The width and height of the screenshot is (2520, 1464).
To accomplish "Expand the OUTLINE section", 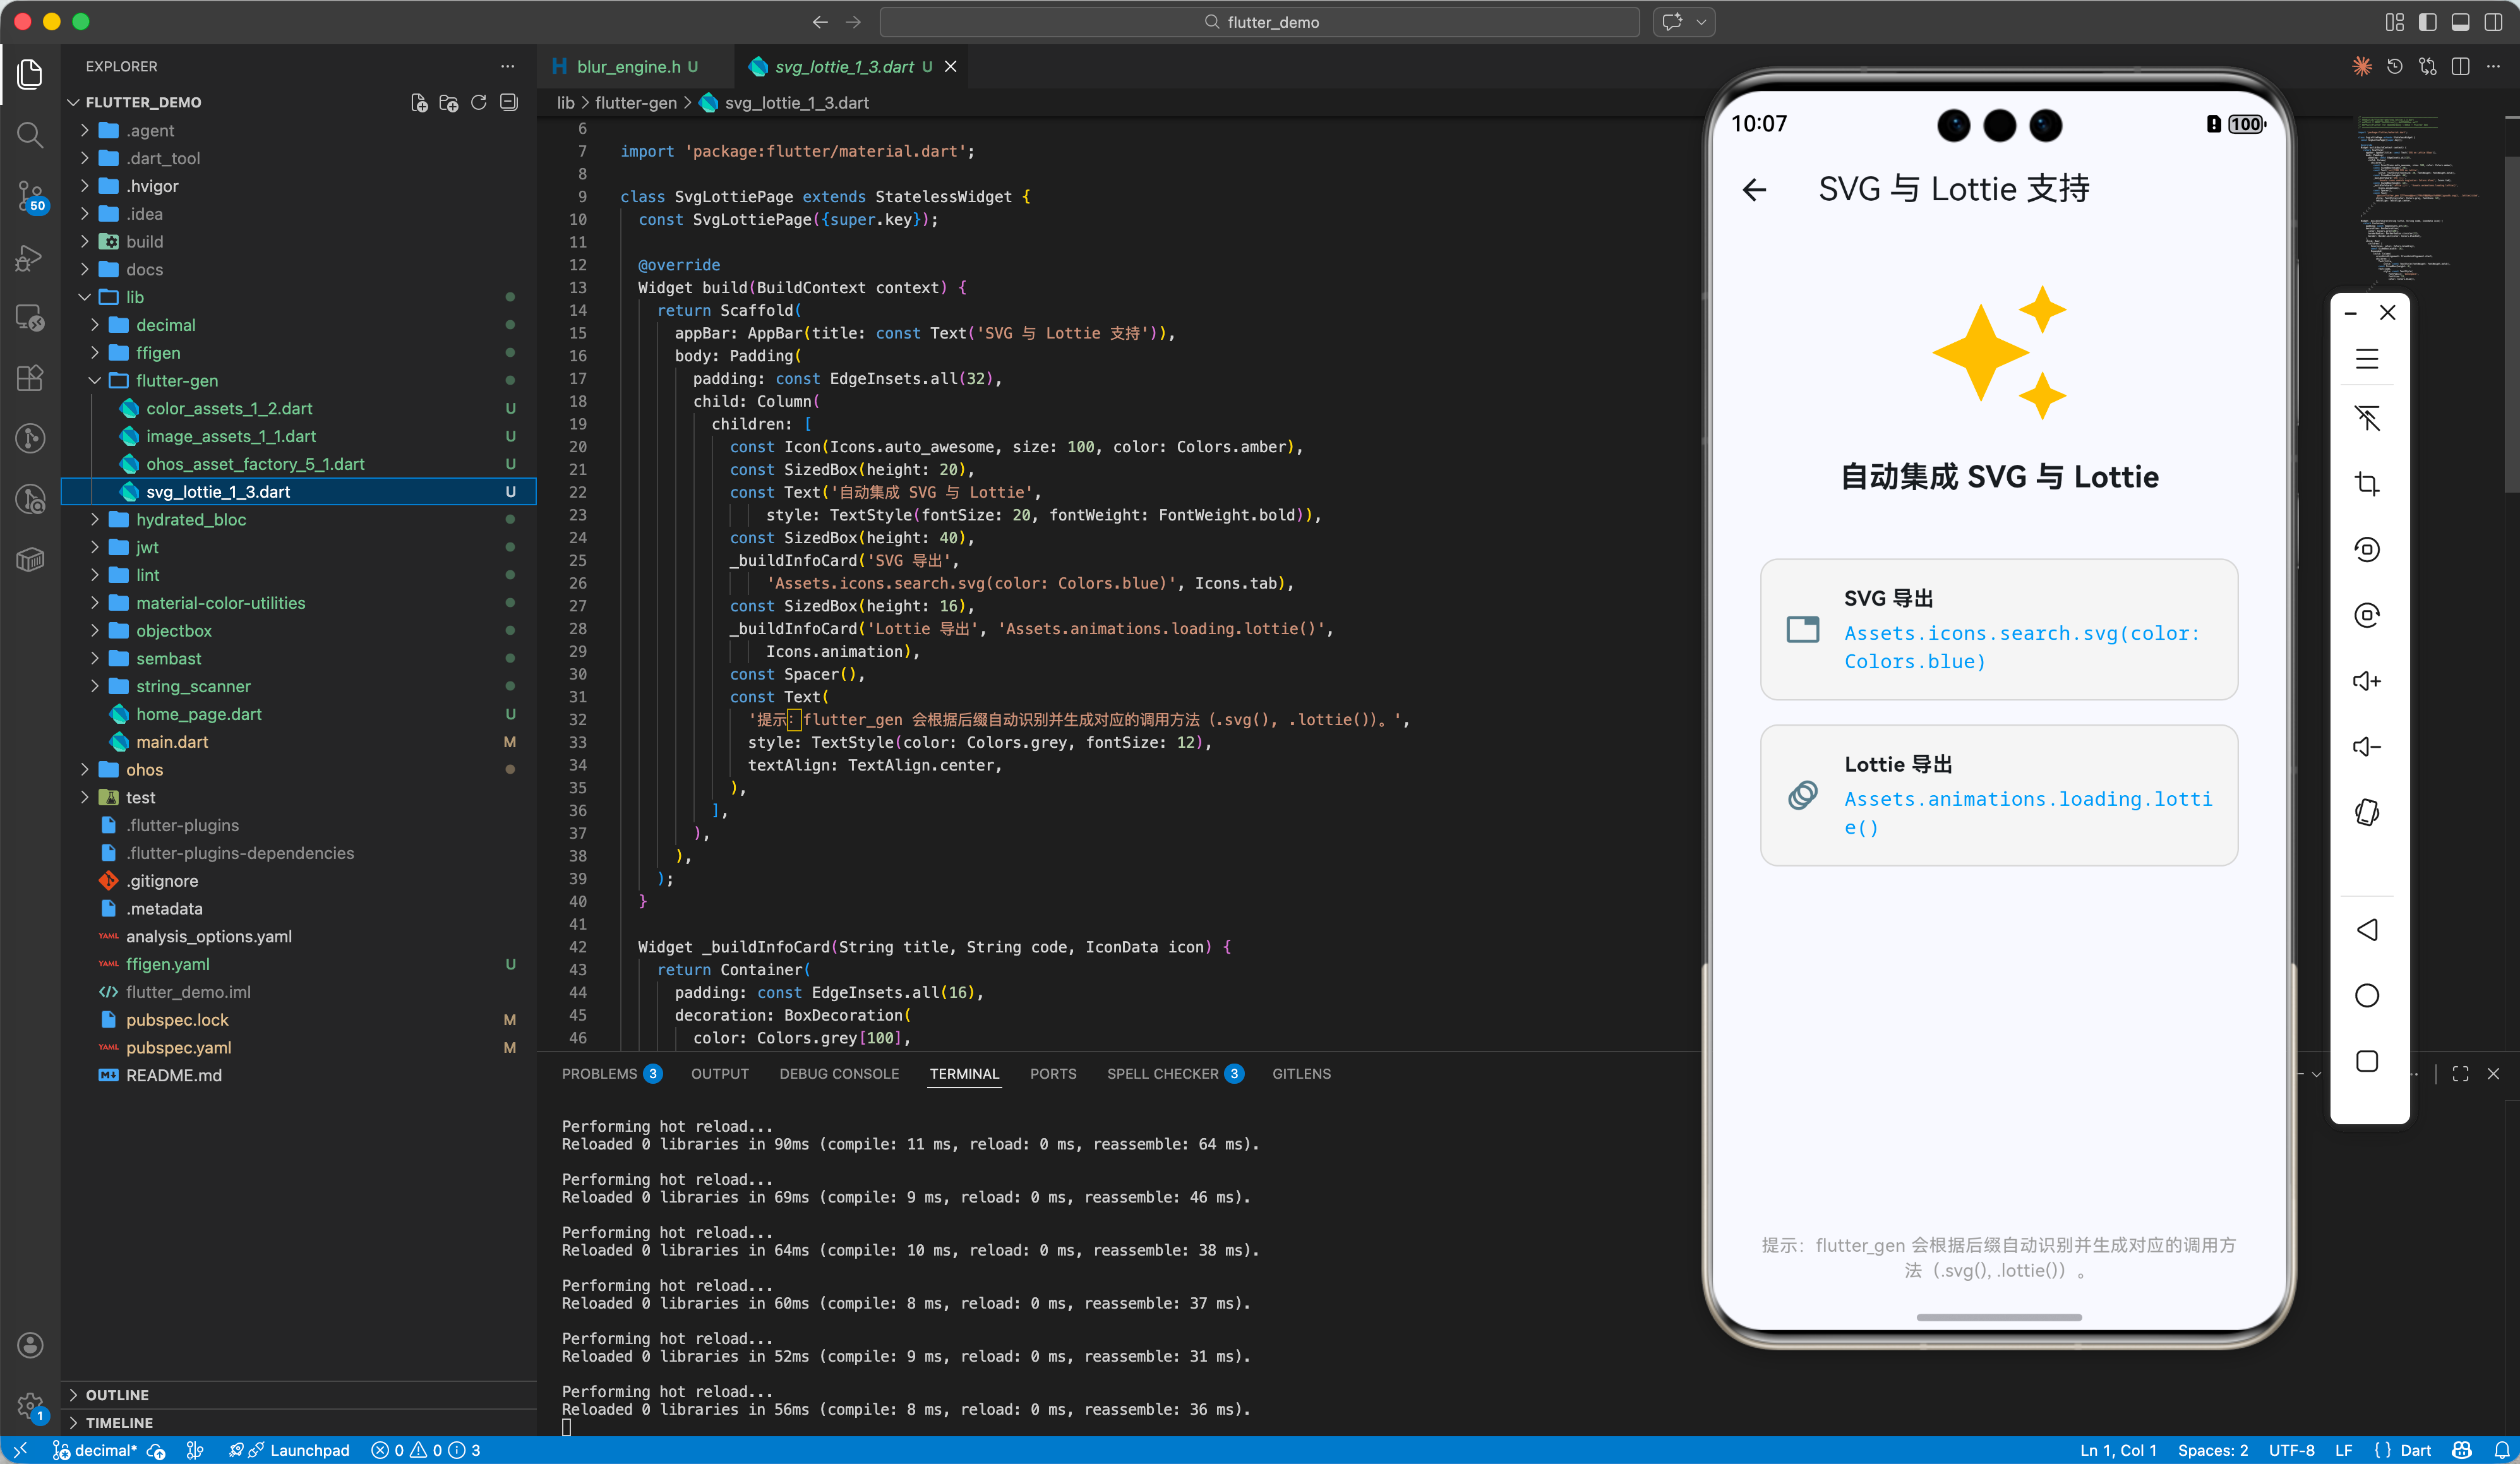I will (117, 1394).
